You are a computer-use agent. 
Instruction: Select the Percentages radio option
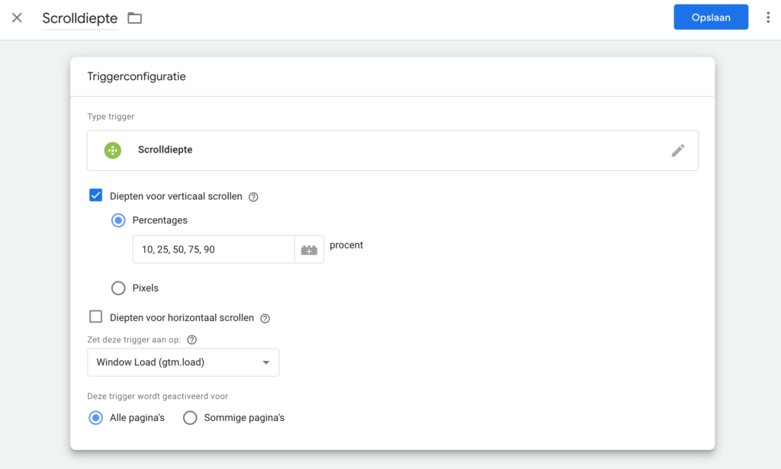pyautogui.click(x=118, y=220)
